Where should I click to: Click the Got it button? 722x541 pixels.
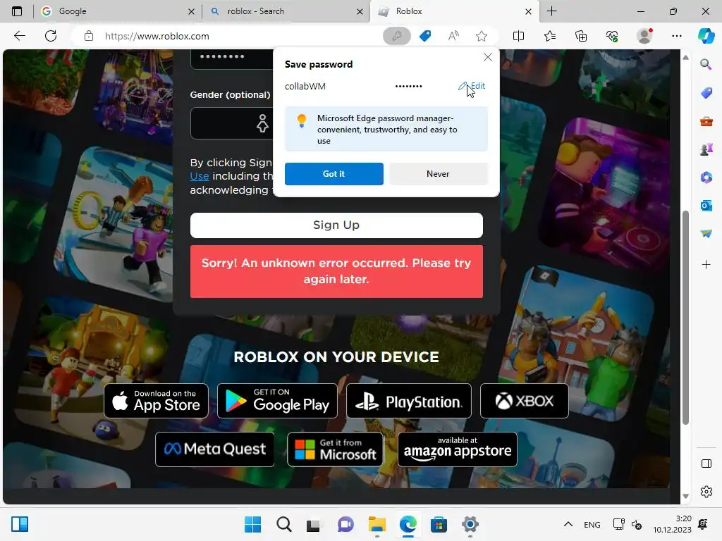(x=334, y=174)
